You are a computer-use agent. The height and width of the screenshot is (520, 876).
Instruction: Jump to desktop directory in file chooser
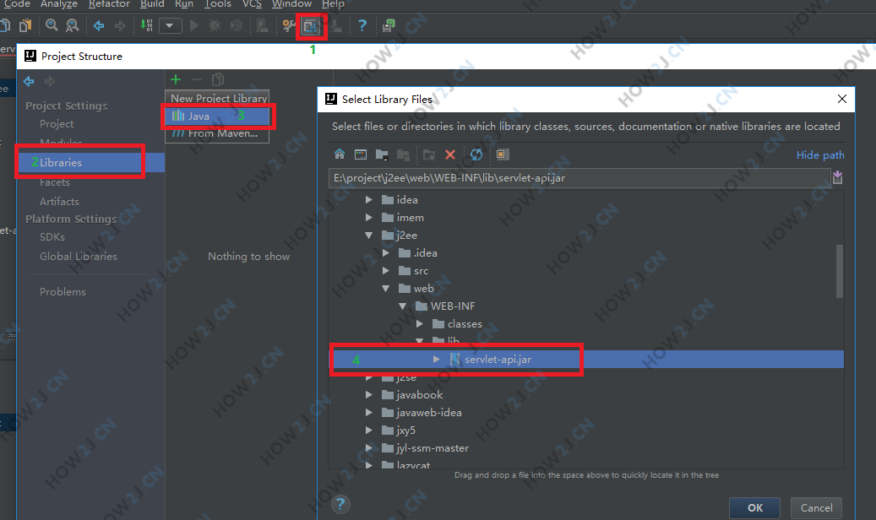pyautogui.click(x=361, y=154)
